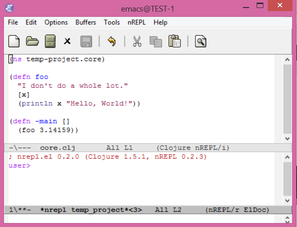Click the Emacs logo in the title bar
Viewport: 297px width, 227px height.
(9, 8)
